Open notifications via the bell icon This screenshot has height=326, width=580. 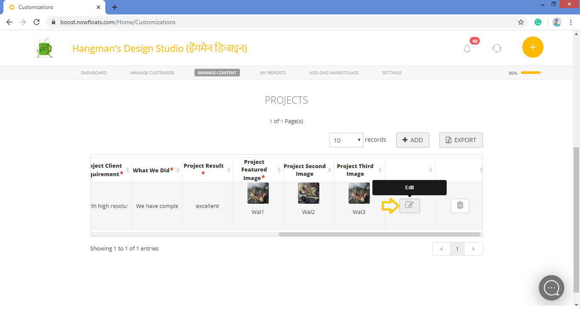tap(467, 48)
